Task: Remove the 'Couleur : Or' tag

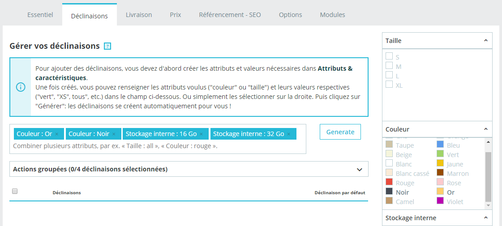Action: [57, 134]
